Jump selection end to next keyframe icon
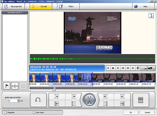This screenshot has height=116, width=157. point(105,96)
